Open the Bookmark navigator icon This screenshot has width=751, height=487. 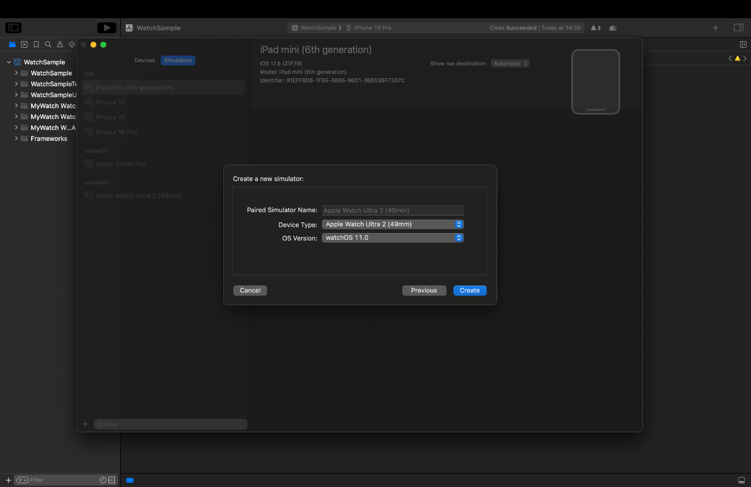click(x=36, y=44)
